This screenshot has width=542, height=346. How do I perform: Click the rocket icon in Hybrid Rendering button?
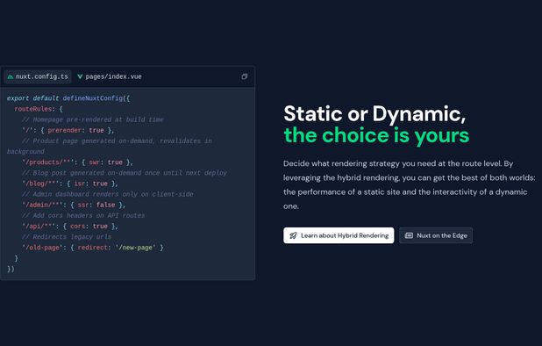click(293, 235)
